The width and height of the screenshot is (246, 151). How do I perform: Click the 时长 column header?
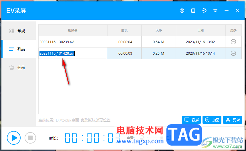[124, 30]
